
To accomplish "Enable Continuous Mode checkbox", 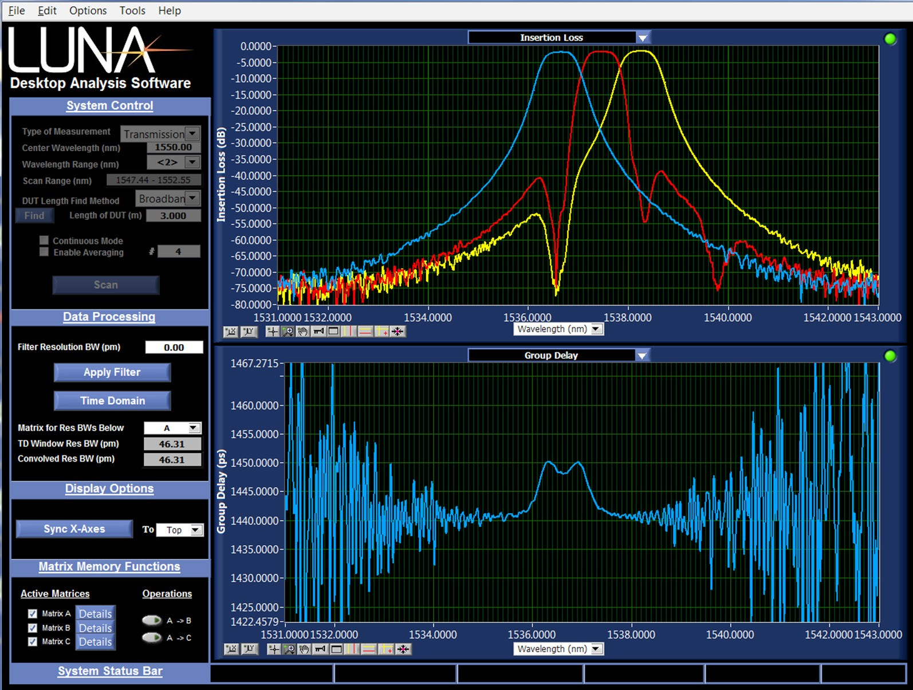I will point(44,240).
